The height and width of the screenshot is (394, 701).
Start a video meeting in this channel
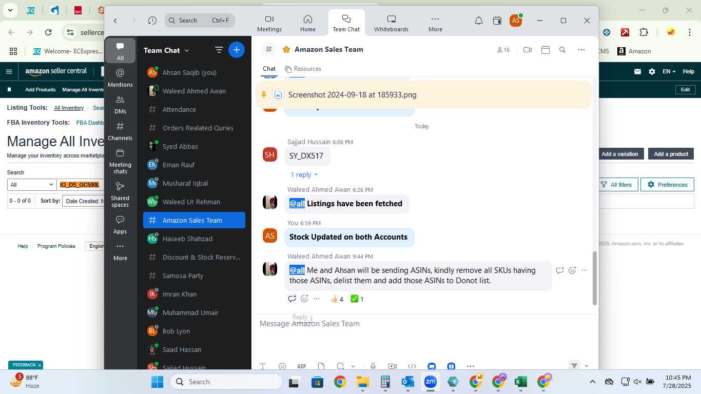click(x=527, y=50)
